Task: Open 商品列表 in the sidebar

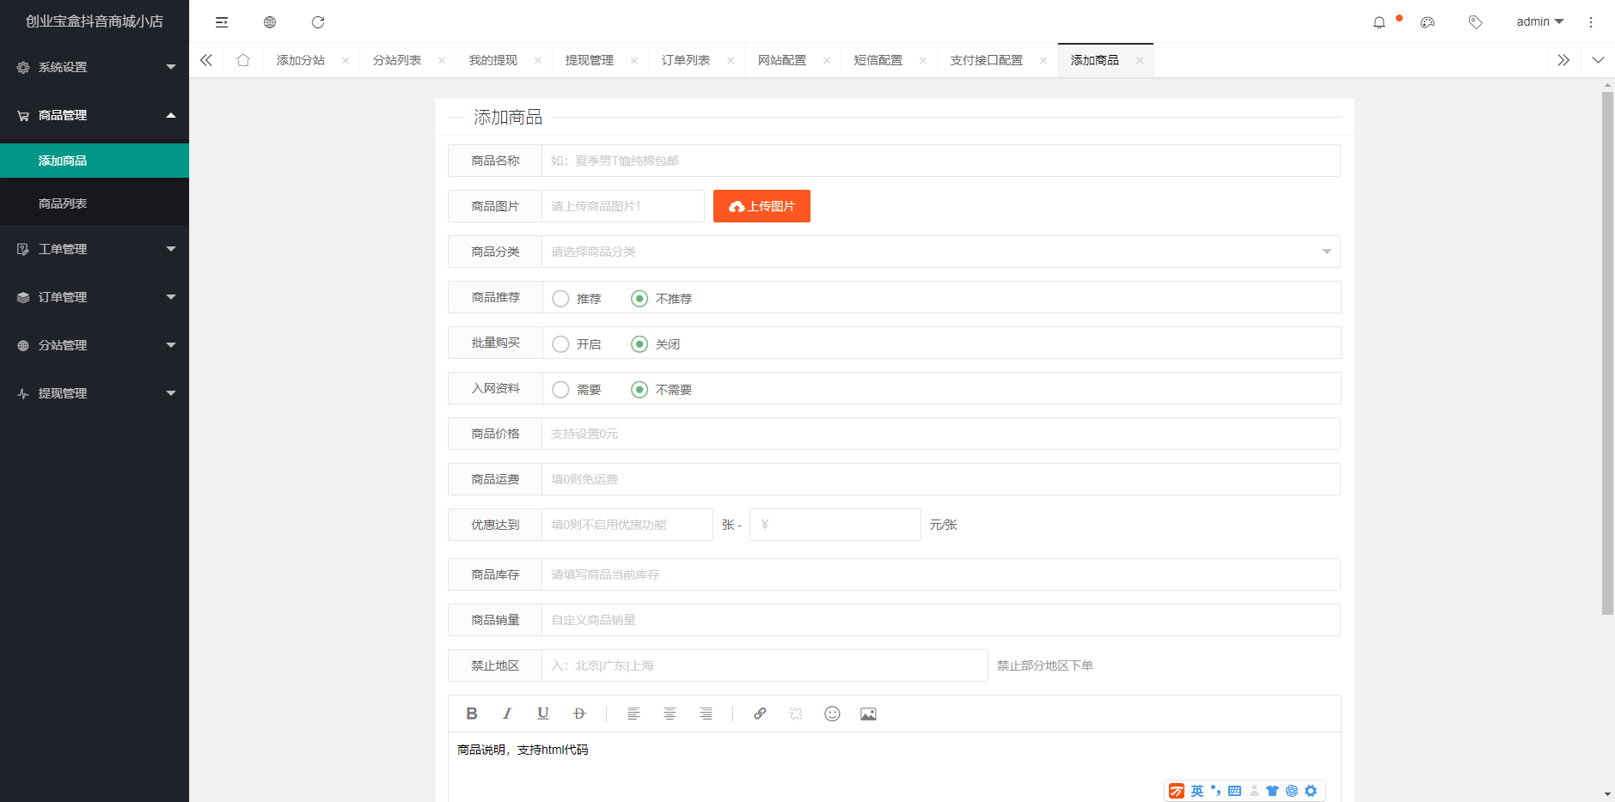Action: point(62,202)
